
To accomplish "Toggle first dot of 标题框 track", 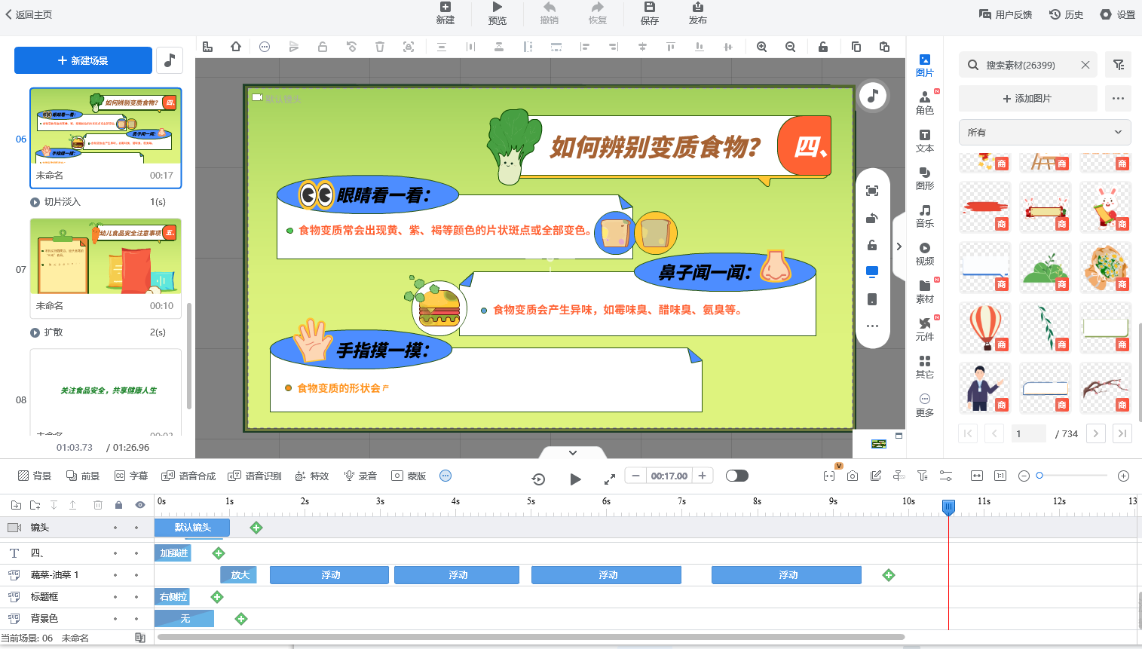I will click(x=115, y=597).
